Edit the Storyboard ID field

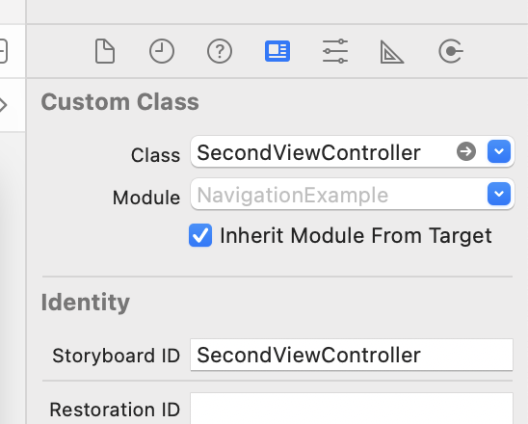click(x=352, y=355)
